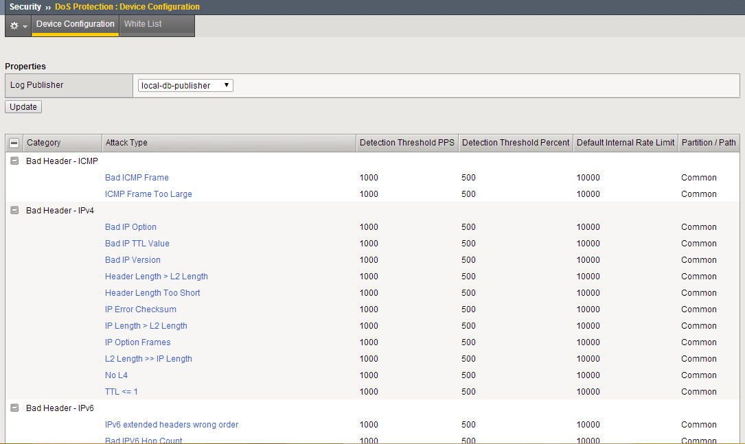Viewport: 745px width, 444px height.
Task: Open Bad IP TTL Value settings
Action: (x=137, y=244)
